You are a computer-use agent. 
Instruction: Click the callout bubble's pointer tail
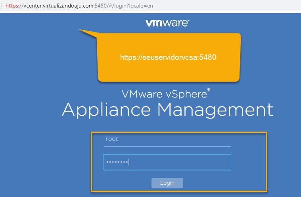pos(87,33)
